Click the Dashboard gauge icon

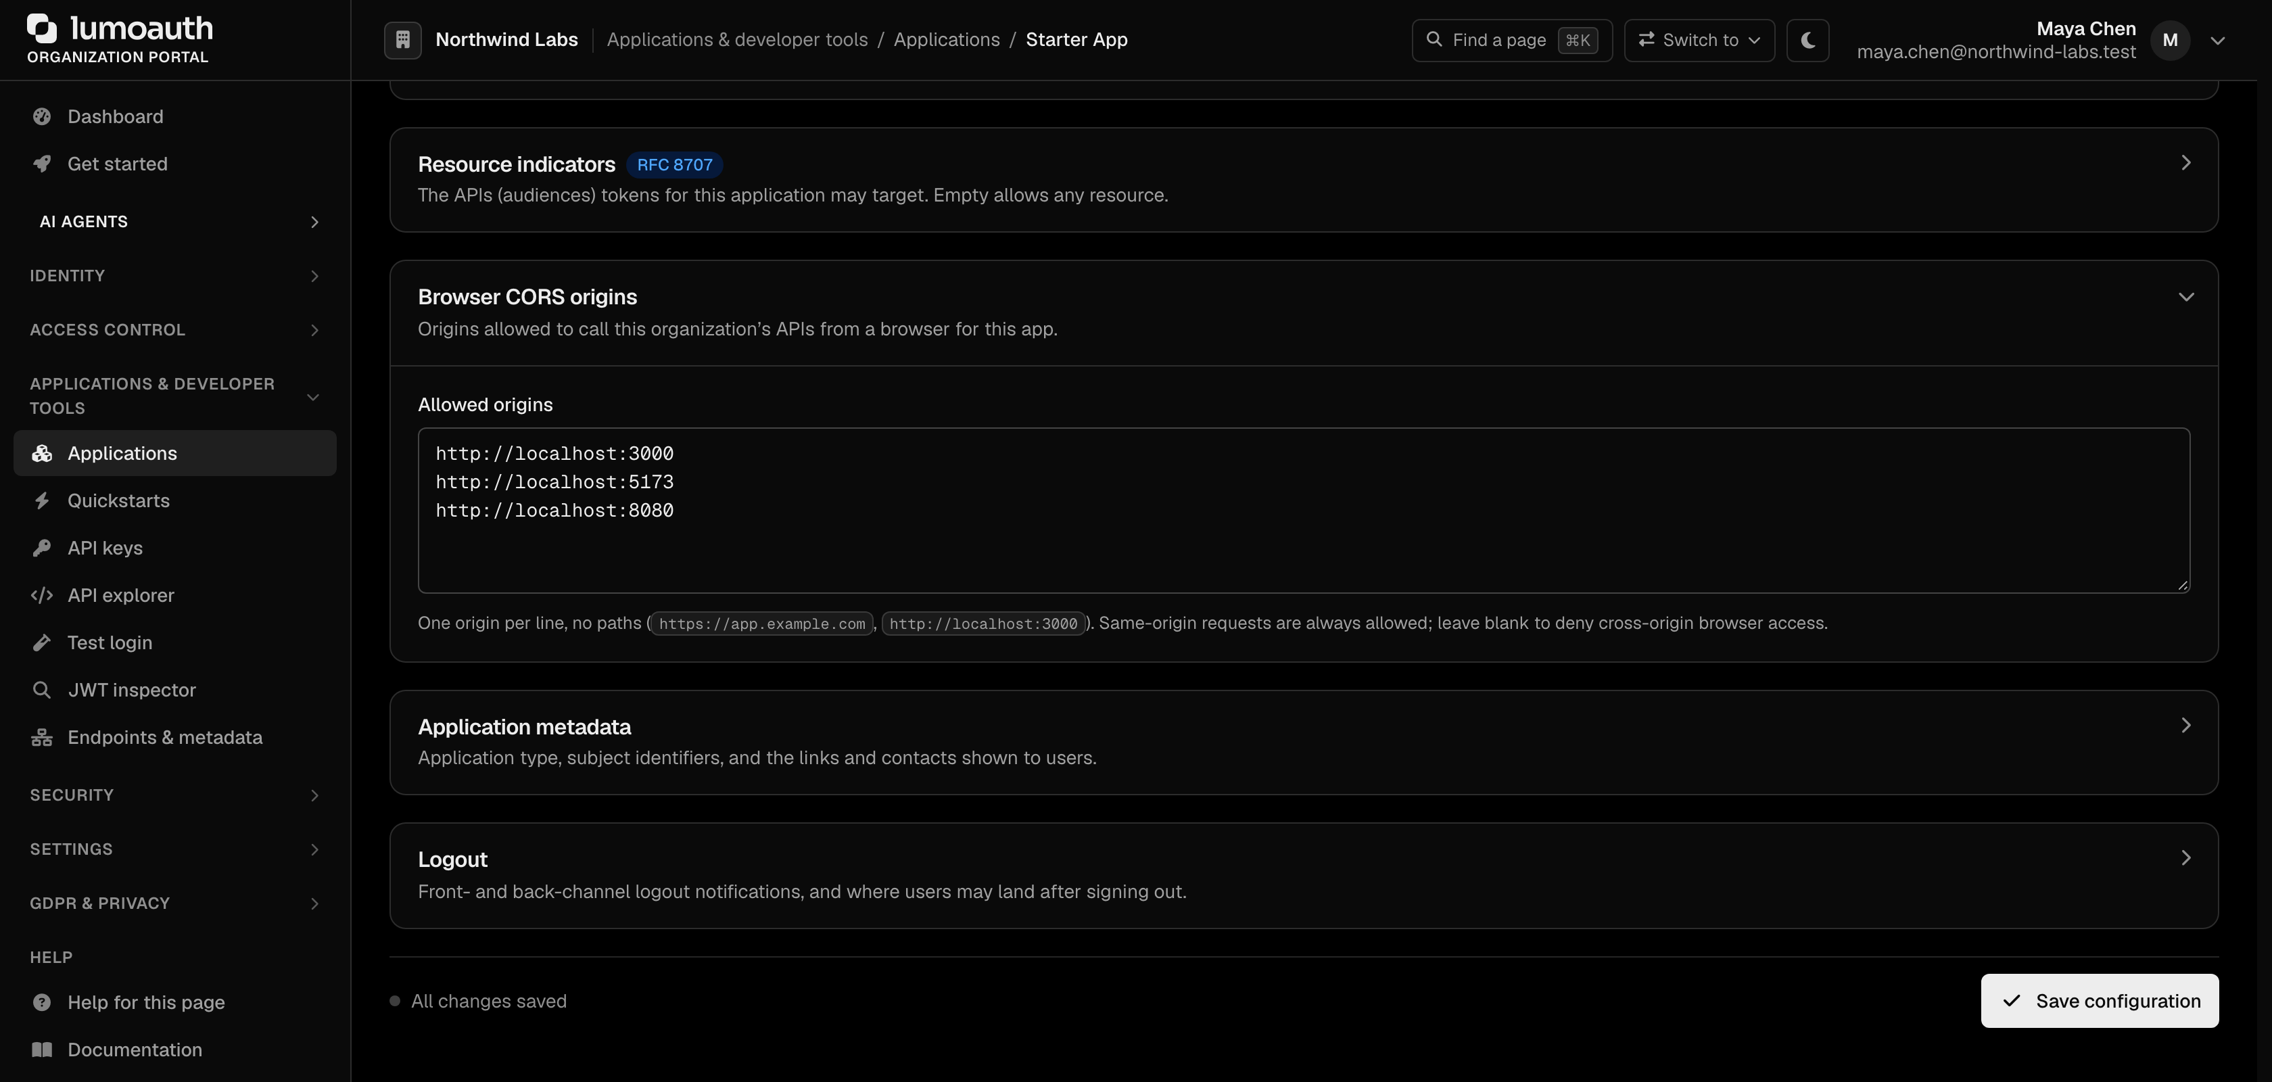pos(41,116)
